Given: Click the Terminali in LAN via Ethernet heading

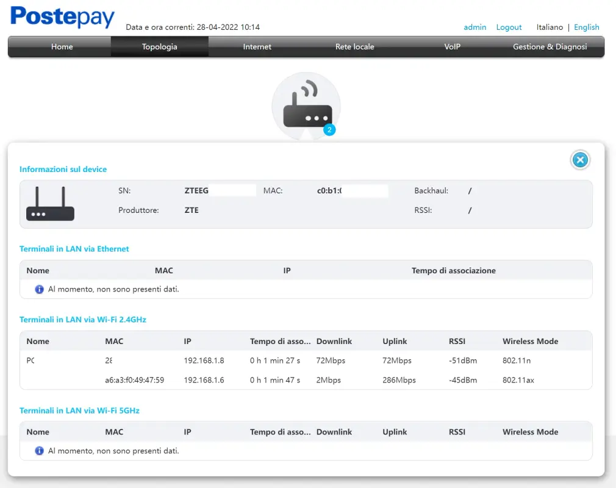Looking at the screenshot, I should point(74,249).
